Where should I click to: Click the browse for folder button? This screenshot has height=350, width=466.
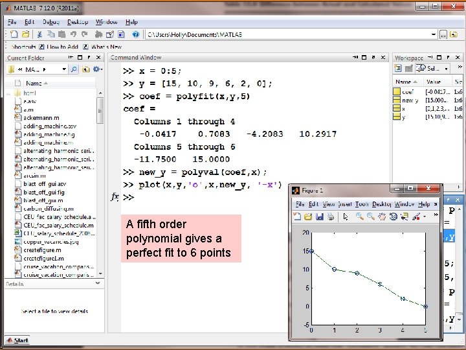pos(443,34)
